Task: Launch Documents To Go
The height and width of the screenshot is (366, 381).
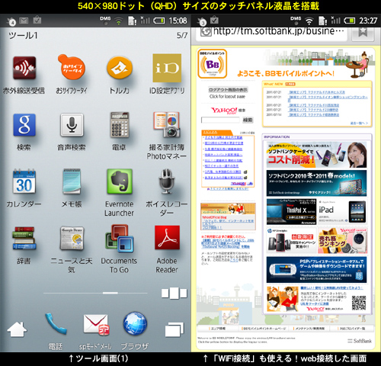Action: coord(120,239)
